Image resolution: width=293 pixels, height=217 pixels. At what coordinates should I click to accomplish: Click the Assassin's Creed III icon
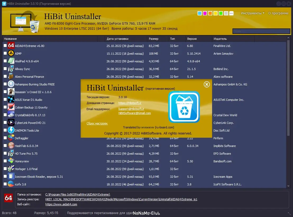pyautogui.click(x=11, y=92)
